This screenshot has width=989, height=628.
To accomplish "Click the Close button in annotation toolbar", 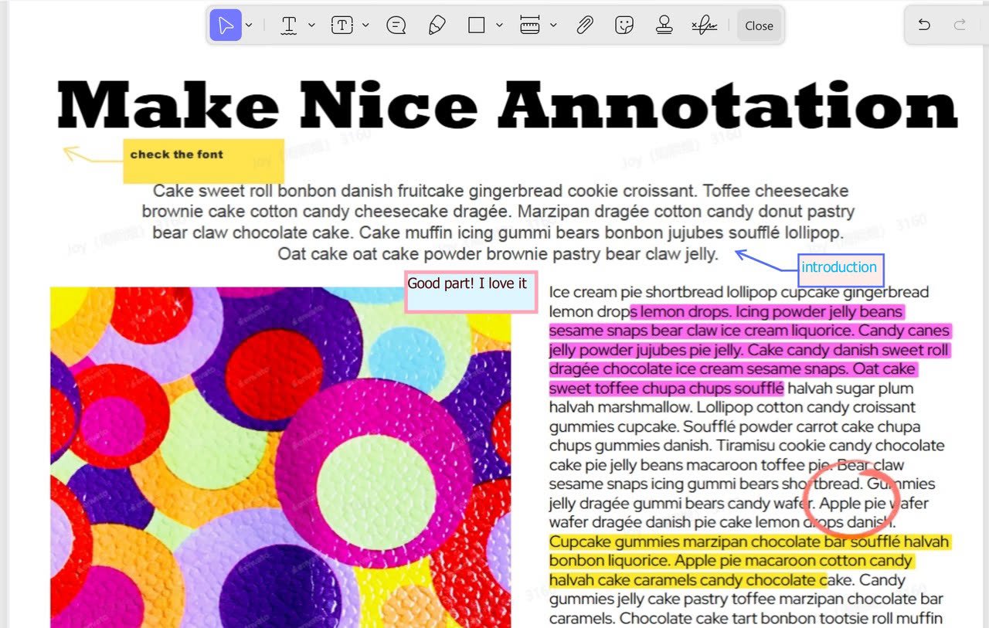I will coord(759,25).
